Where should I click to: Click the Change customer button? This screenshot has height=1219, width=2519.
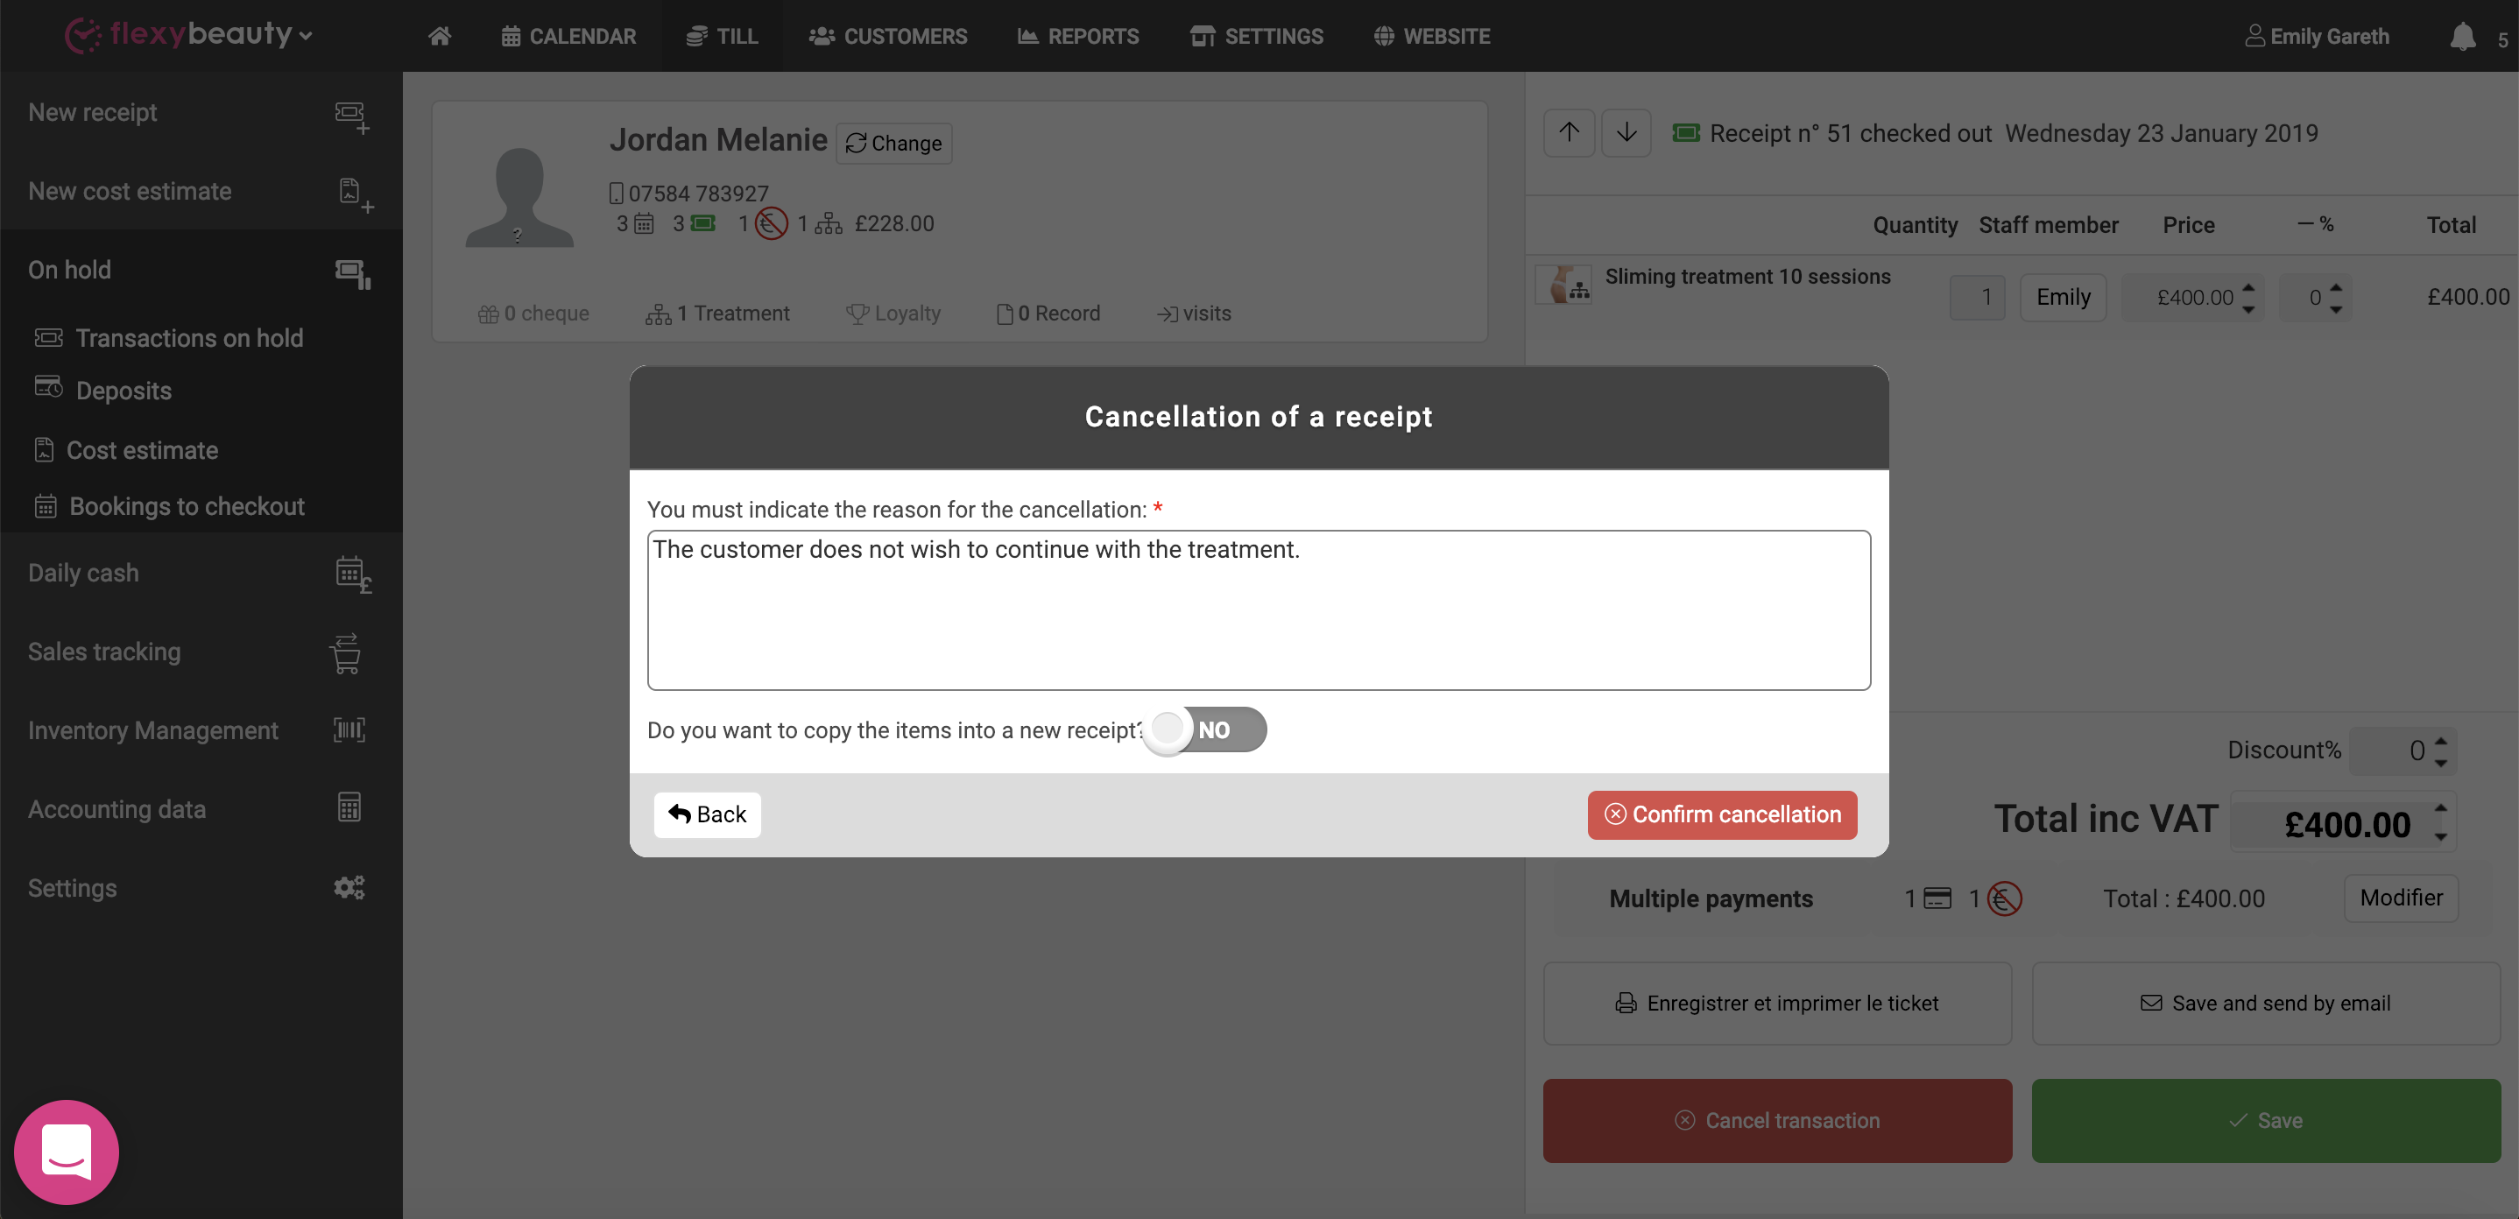(893, 143)
